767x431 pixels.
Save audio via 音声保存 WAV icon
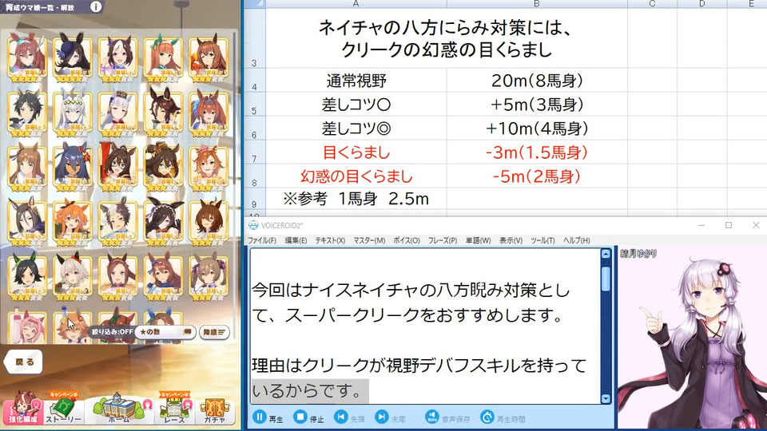point(432,417)
